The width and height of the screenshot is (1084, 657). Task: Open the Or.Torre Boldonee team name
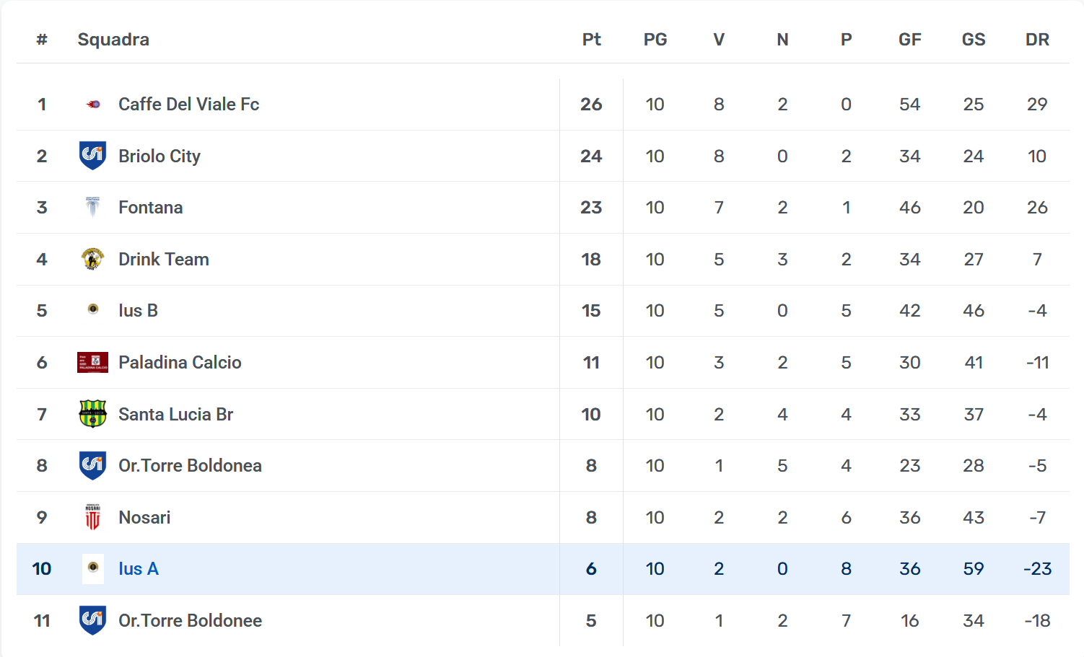pos(190,621)
